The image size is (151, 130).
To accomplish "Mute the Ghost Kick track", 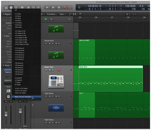I will (50, 44).
